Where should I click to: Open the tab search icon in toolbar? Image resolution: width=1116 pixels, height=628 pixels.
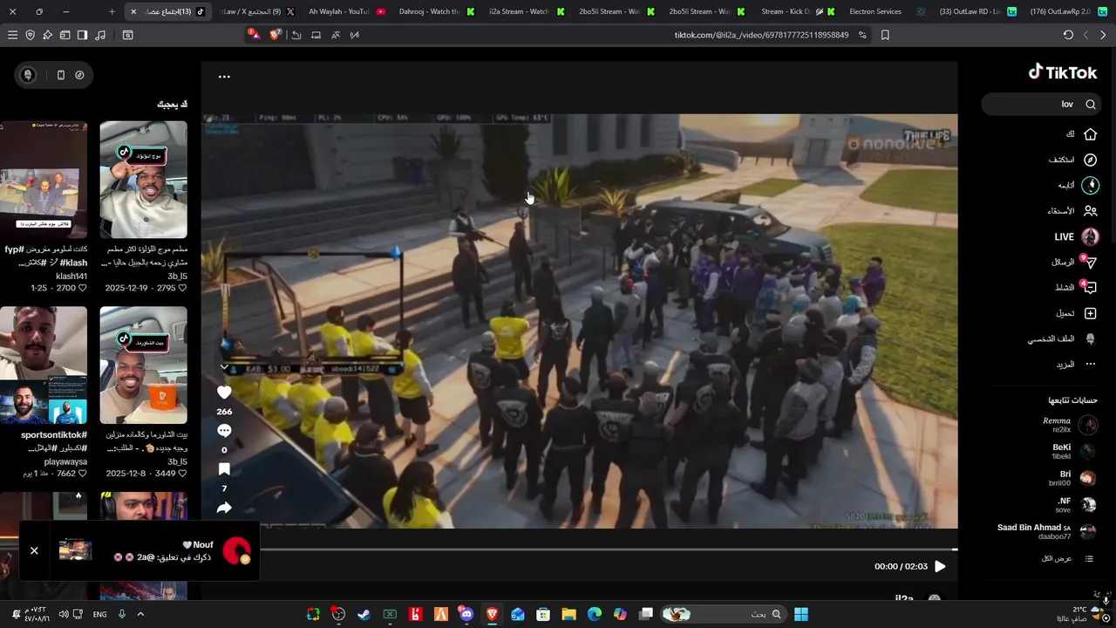[128, 35]
